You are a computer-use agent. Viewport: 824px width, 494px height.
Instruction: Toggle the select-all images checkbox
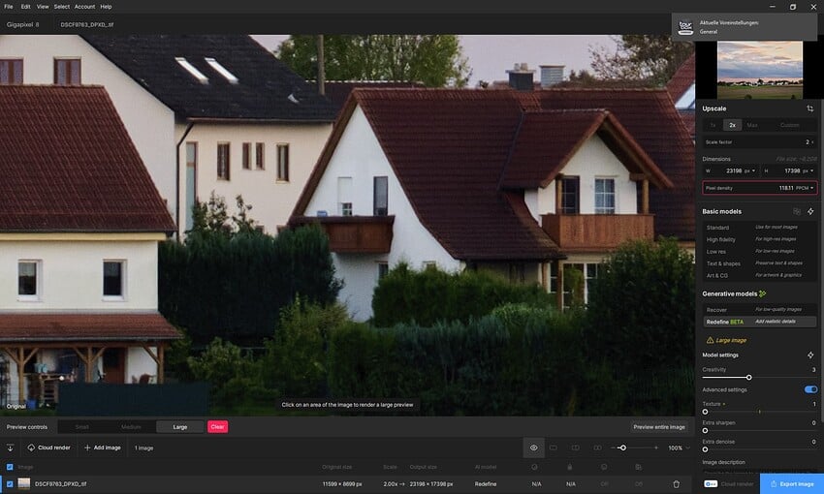(10, 467)
